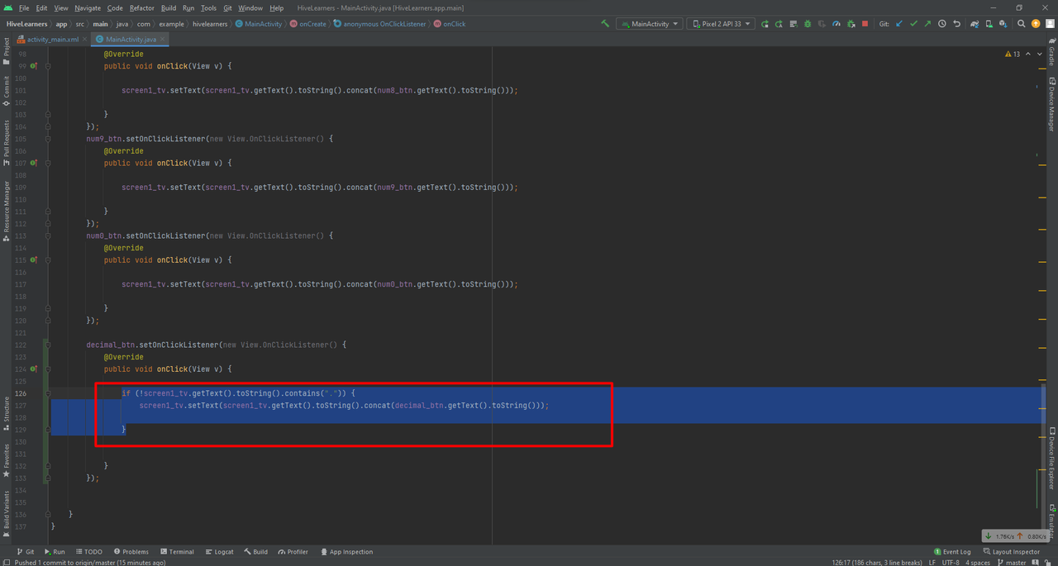The width and height of the screenshot is (1058, 566).
Task: Open the Favorites tool window
Action: pos(7,461)
